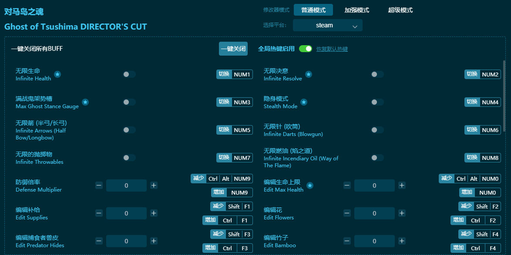Decrease Edit Bamboo with minus button

347,241
